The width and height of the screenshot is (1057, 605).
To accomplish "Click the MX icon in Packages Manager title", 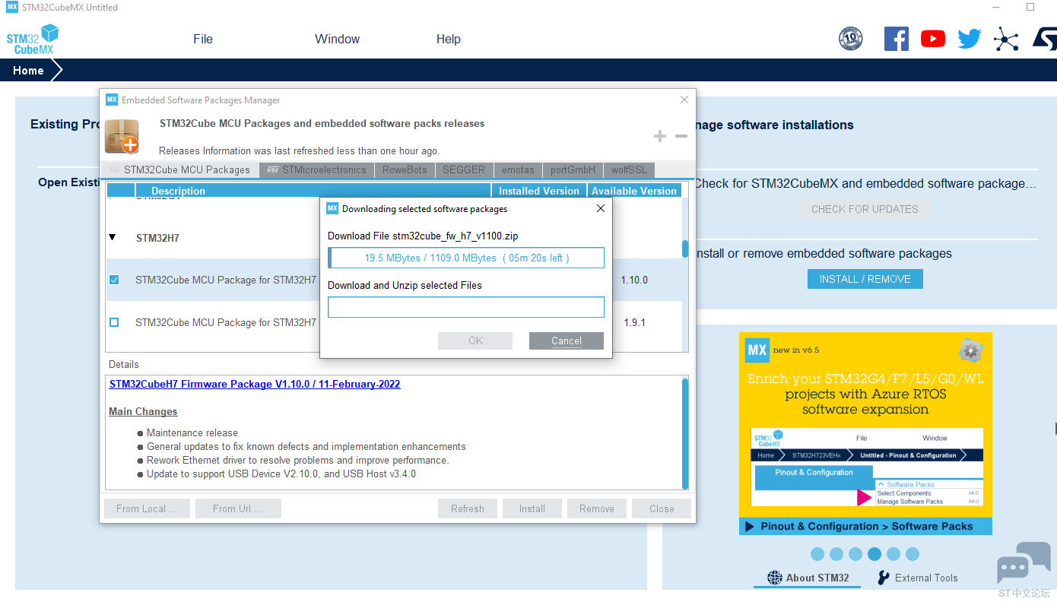I will point(112,100).
